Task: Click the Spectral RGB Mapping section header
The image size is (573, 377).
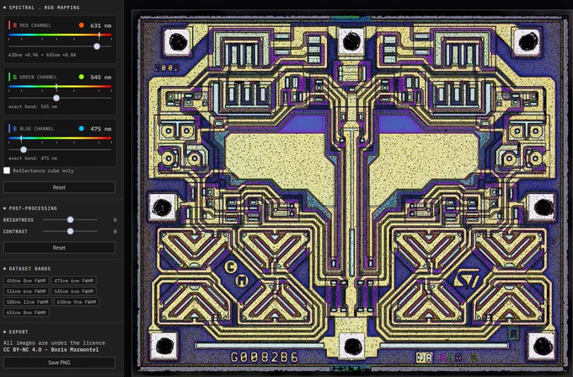Action: (44, 8)
